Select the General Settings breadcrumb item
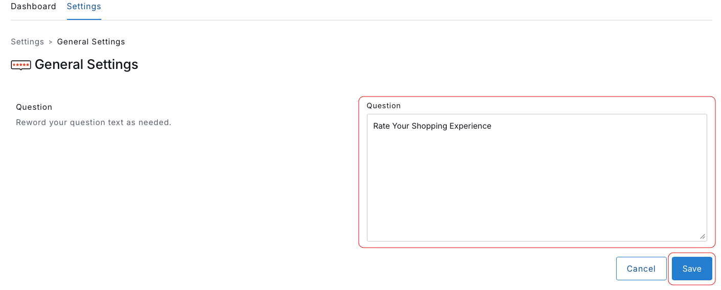Viewport: 721px width, 290px height. (x=91, y=42)
